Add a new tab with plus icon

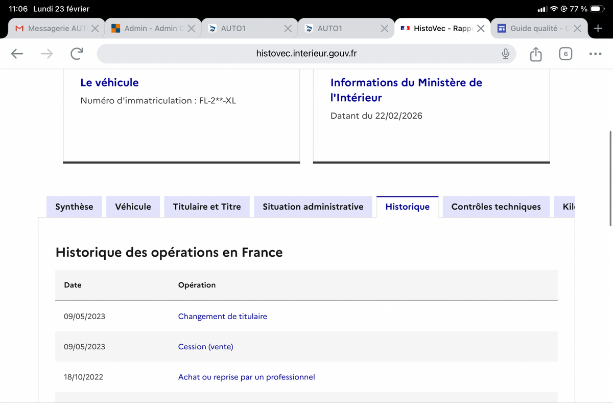598,29
